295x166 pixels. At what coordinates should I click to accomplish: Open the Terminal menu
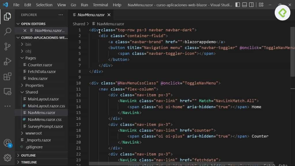(x=100, y=5)
